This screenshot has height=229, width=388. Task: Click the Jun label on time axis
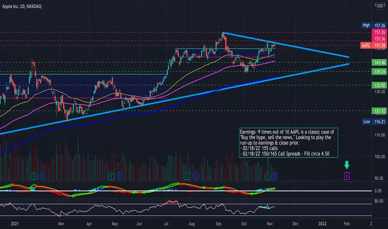click(x=139, y=224)
